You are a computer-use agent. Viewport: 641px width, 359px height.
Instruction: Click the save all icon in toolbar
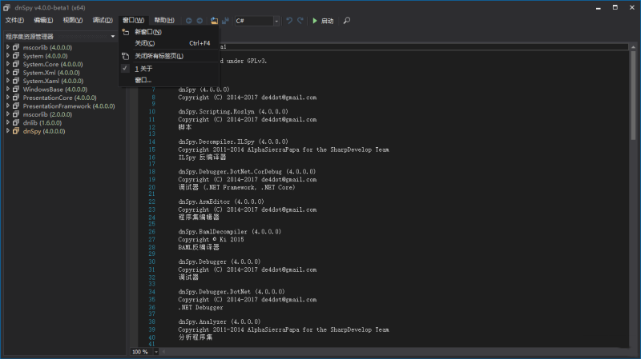pyautogui.click(x=225, y=21)
